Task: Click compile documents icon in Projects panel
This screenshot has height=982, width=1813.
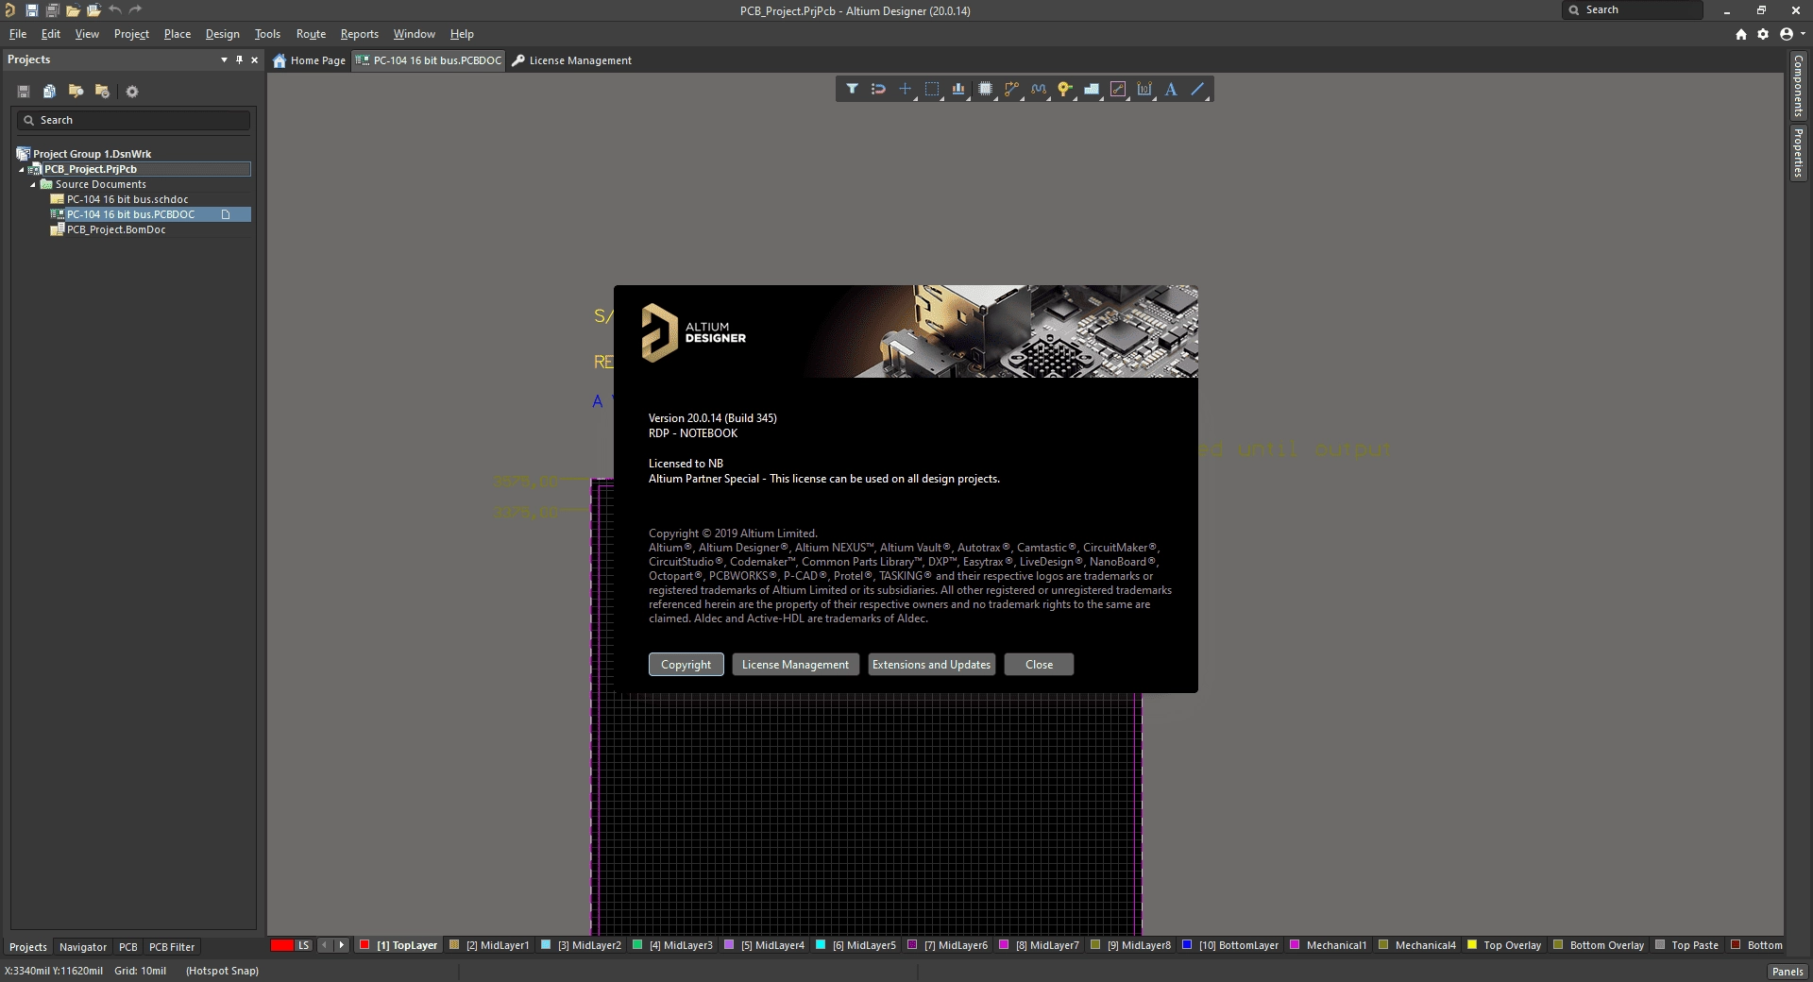Action: (49, 92)
